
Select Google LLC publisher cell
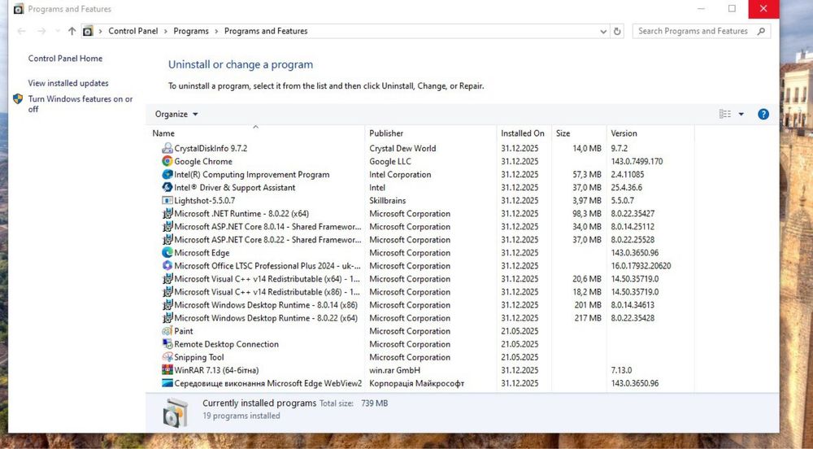tap(390, 161)
